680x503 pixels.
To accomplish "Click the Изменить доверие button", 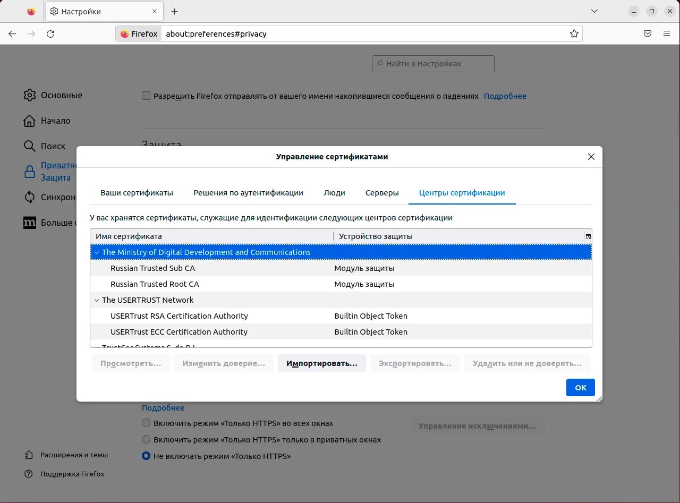I will click(x=224, y=363).
